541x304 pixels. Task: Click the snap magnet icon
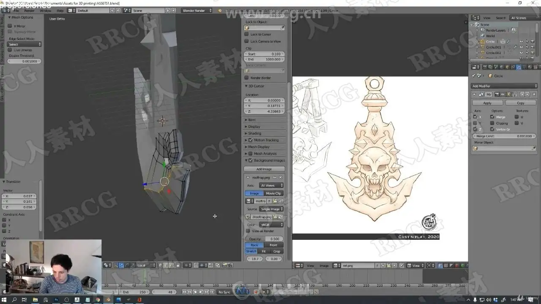pyautogui.click(x=195, y=265)
